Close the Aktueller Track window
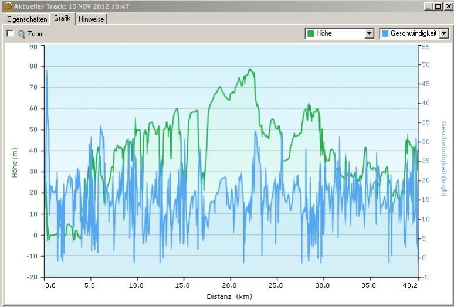 point(448,6)
